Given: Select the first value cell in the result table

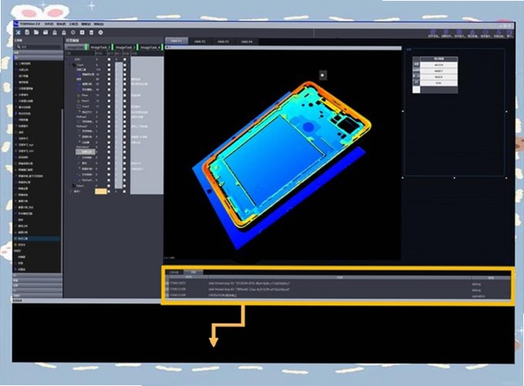Looking at the screenshot, I should (438, 65).
